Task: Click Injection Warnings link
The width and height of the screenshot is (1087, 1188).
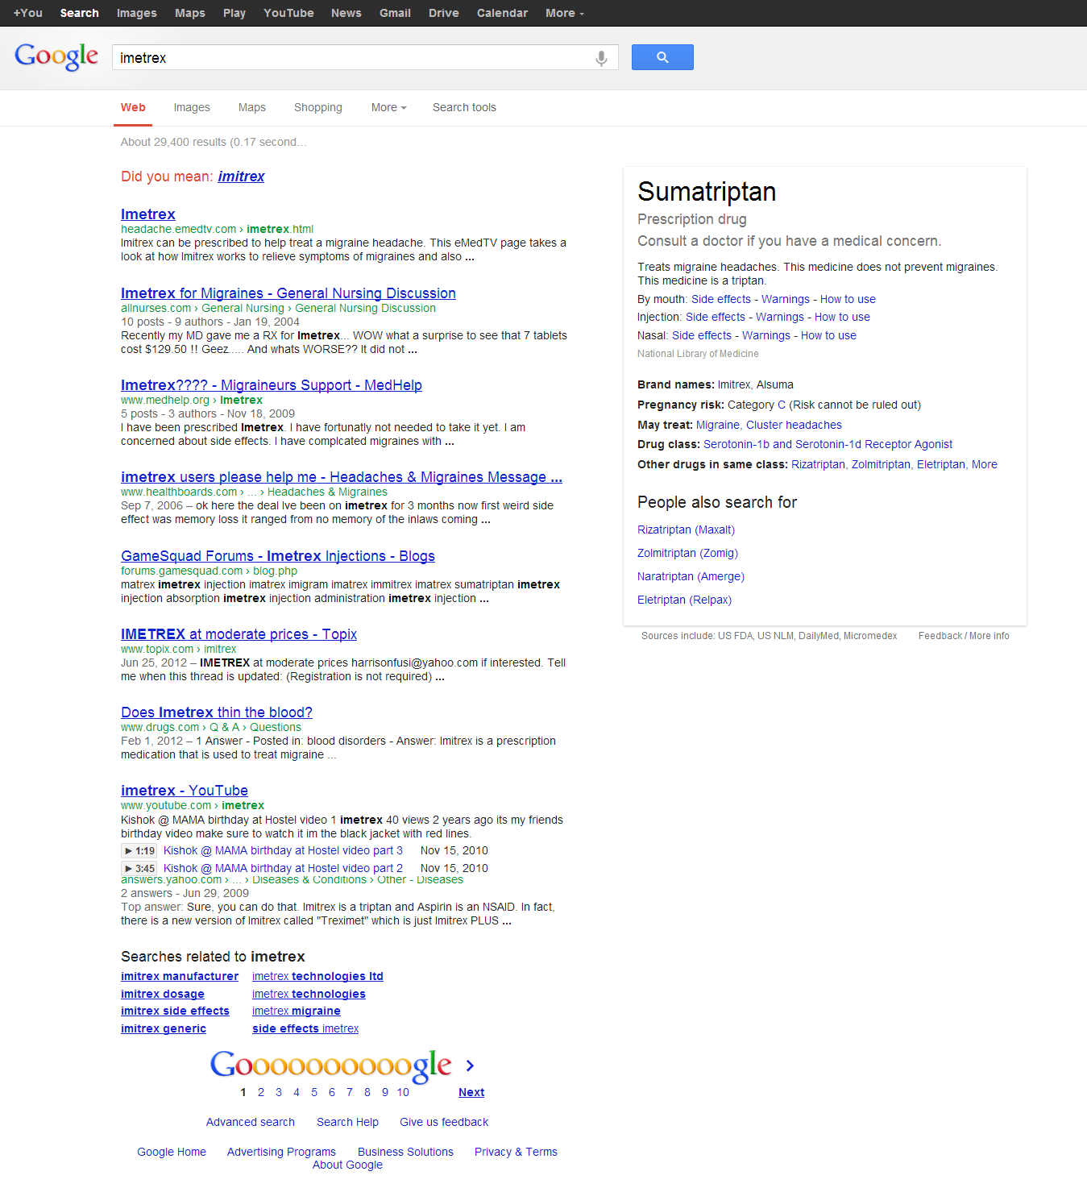Action: point(780,318)
